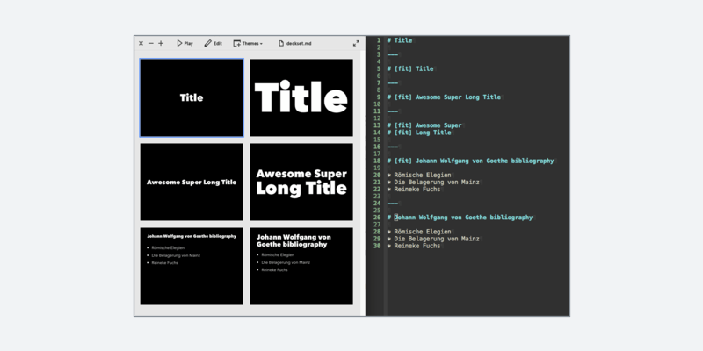Screen dimensions: 703x351
Task: Open the Themes dropdown
Action: point(248,43)
